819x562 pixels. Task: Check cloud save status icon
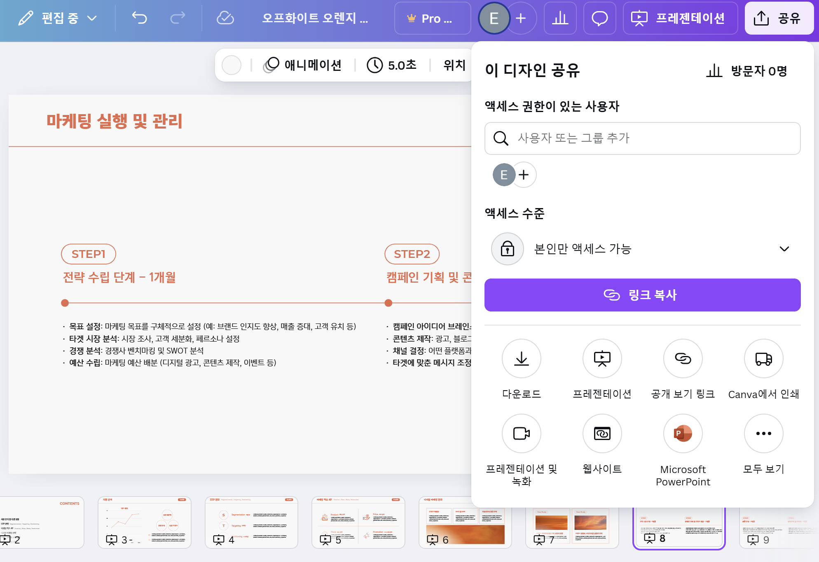[x=225, y=18]
